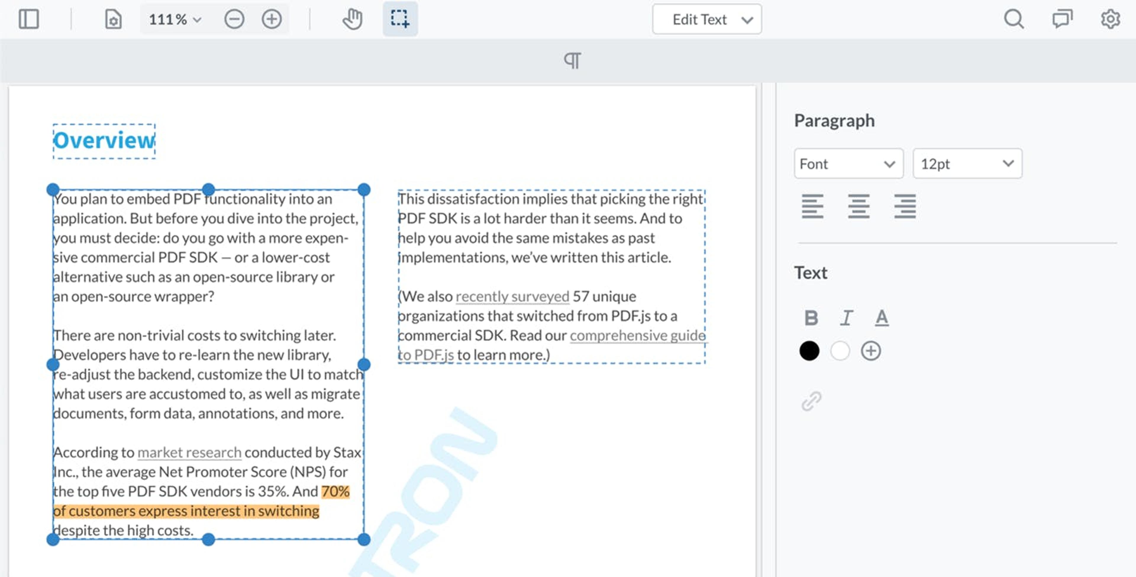Image resolution: width=1136 pixels, height=577 pixels.
Task: Click center paragraph alignment button
Action: pos(859,206)
